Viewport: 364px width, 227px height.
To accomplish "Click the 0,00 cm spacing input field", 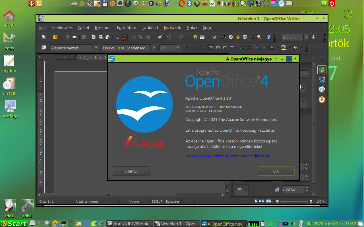I will 293,189.
